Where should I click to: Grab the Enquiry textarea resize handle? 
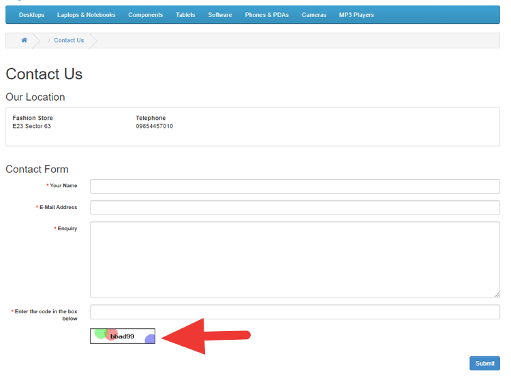pyautogui.click(x=496, y=295)
